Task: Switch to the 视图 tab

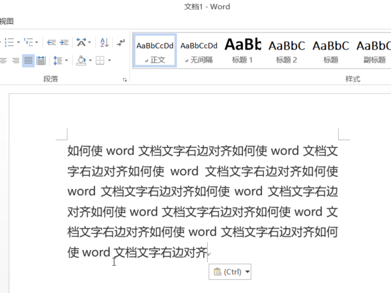Action: pyautogui.click(x=7, y=21)
